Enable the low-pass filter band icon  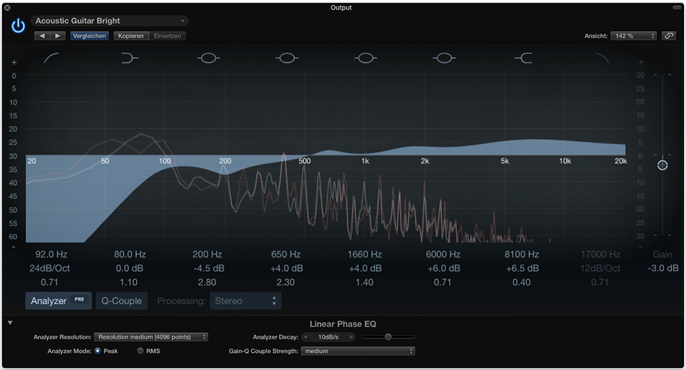[602, 59]
